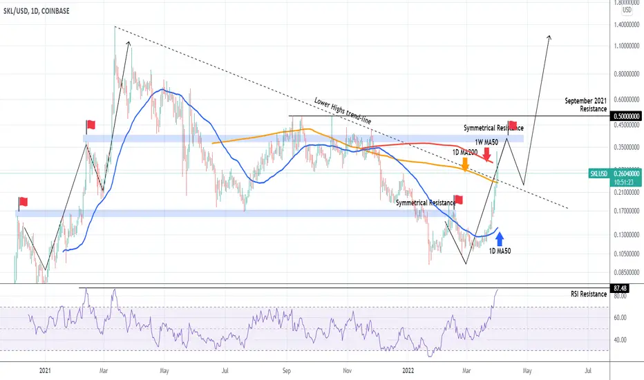Screen dimensions: 644x380
Task: Click the '1D MA200' label
Action: tap(465, 153)
